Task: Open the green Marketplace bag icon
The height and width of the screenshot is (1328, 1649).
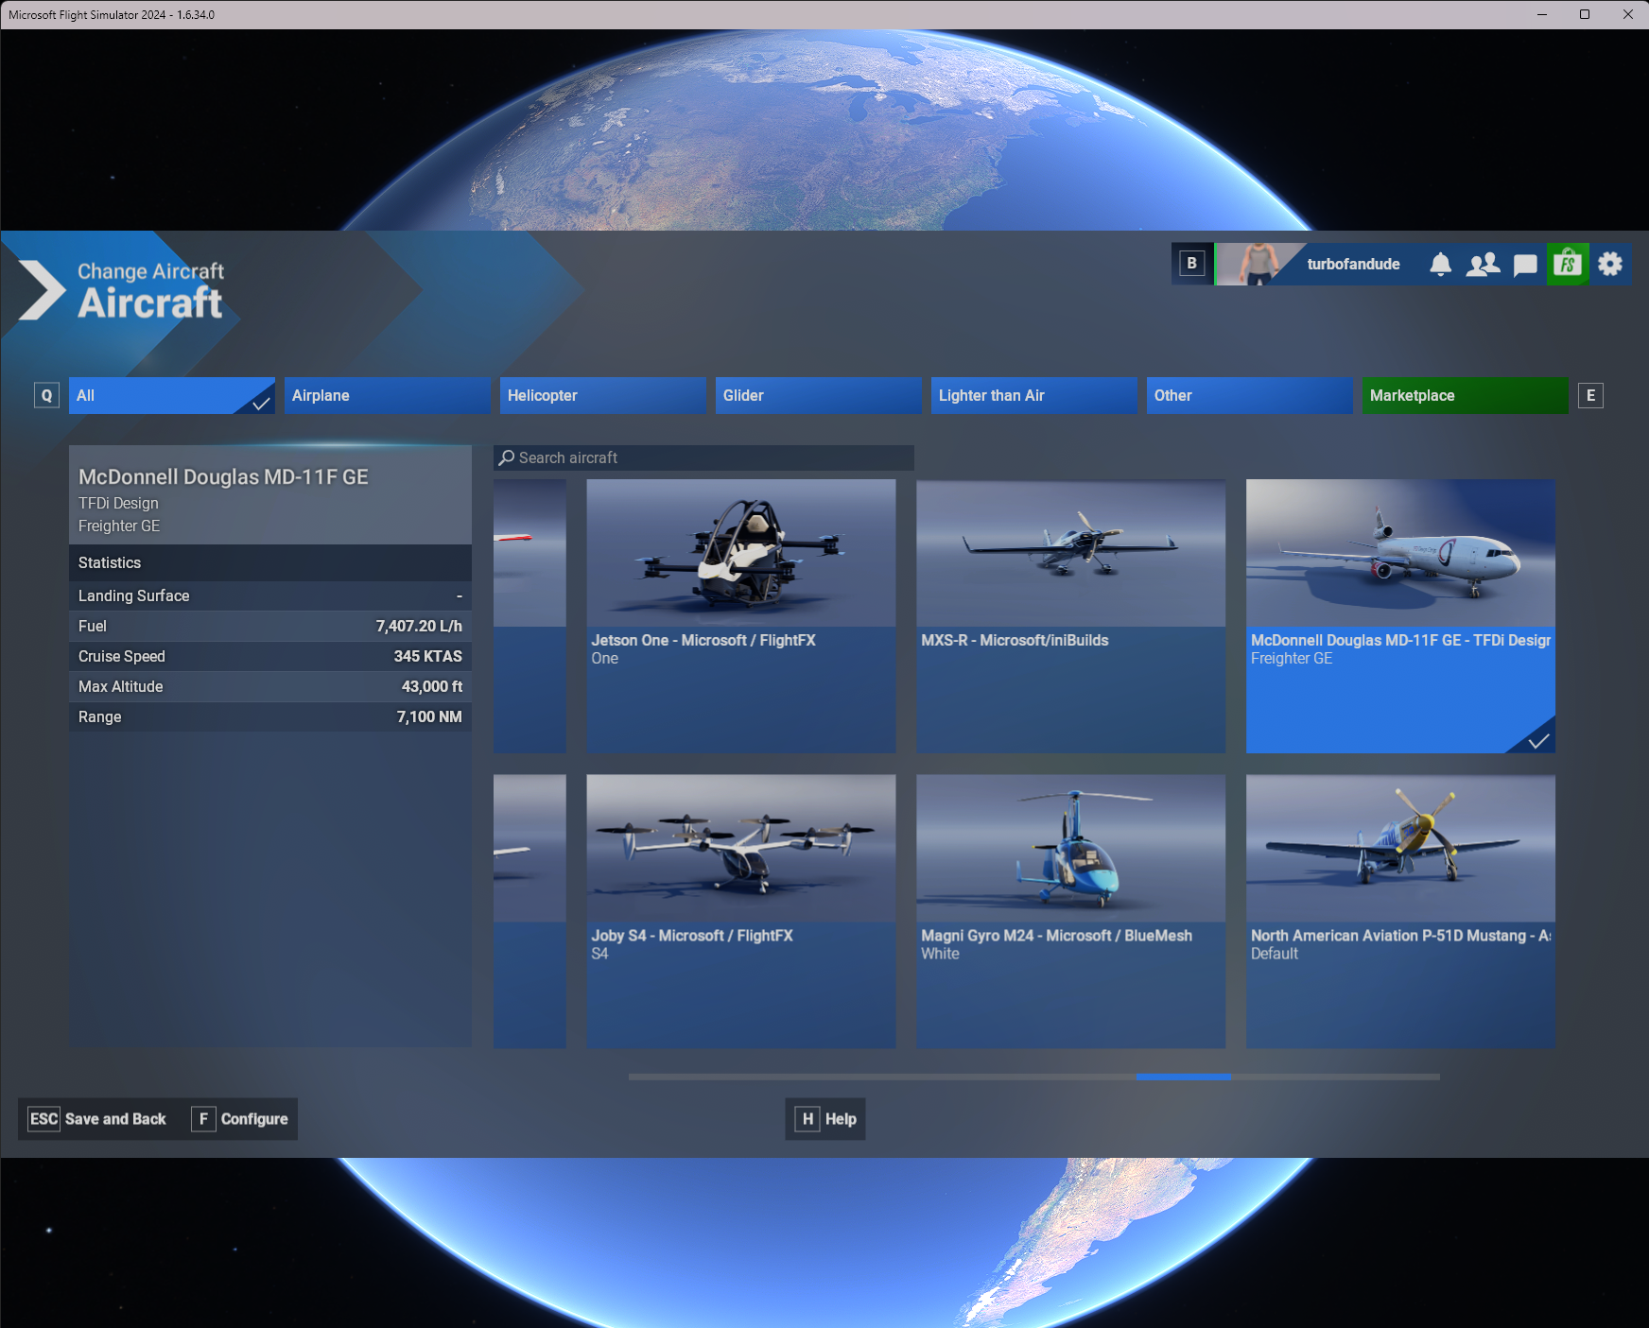Action: point(1567,264)
